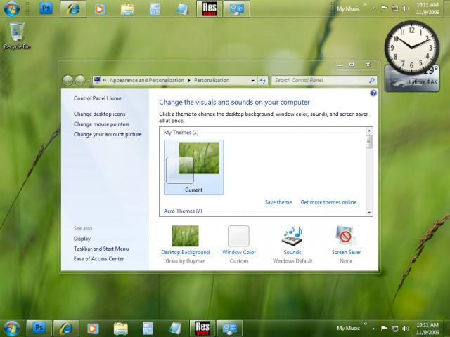Open Photoshop from the top taskbar
450x337 pixels.
46,8
